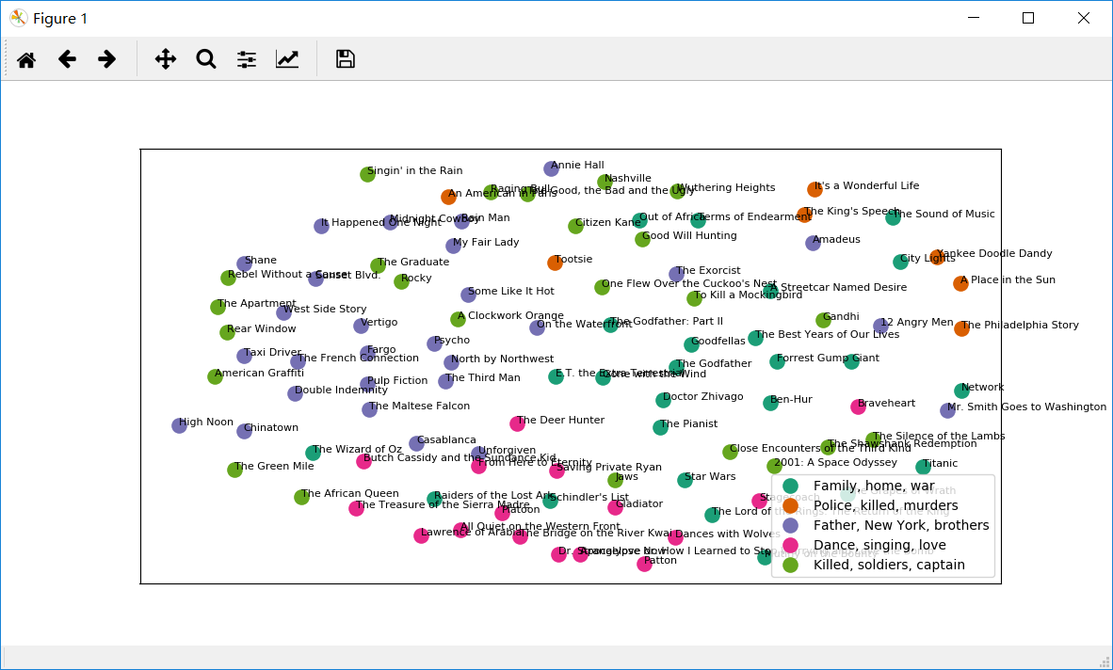Image resolution: width=1113 pixels, height=670 pixels.
Task: Click the 'Casablanca' data point
Action: click(416, 444)
